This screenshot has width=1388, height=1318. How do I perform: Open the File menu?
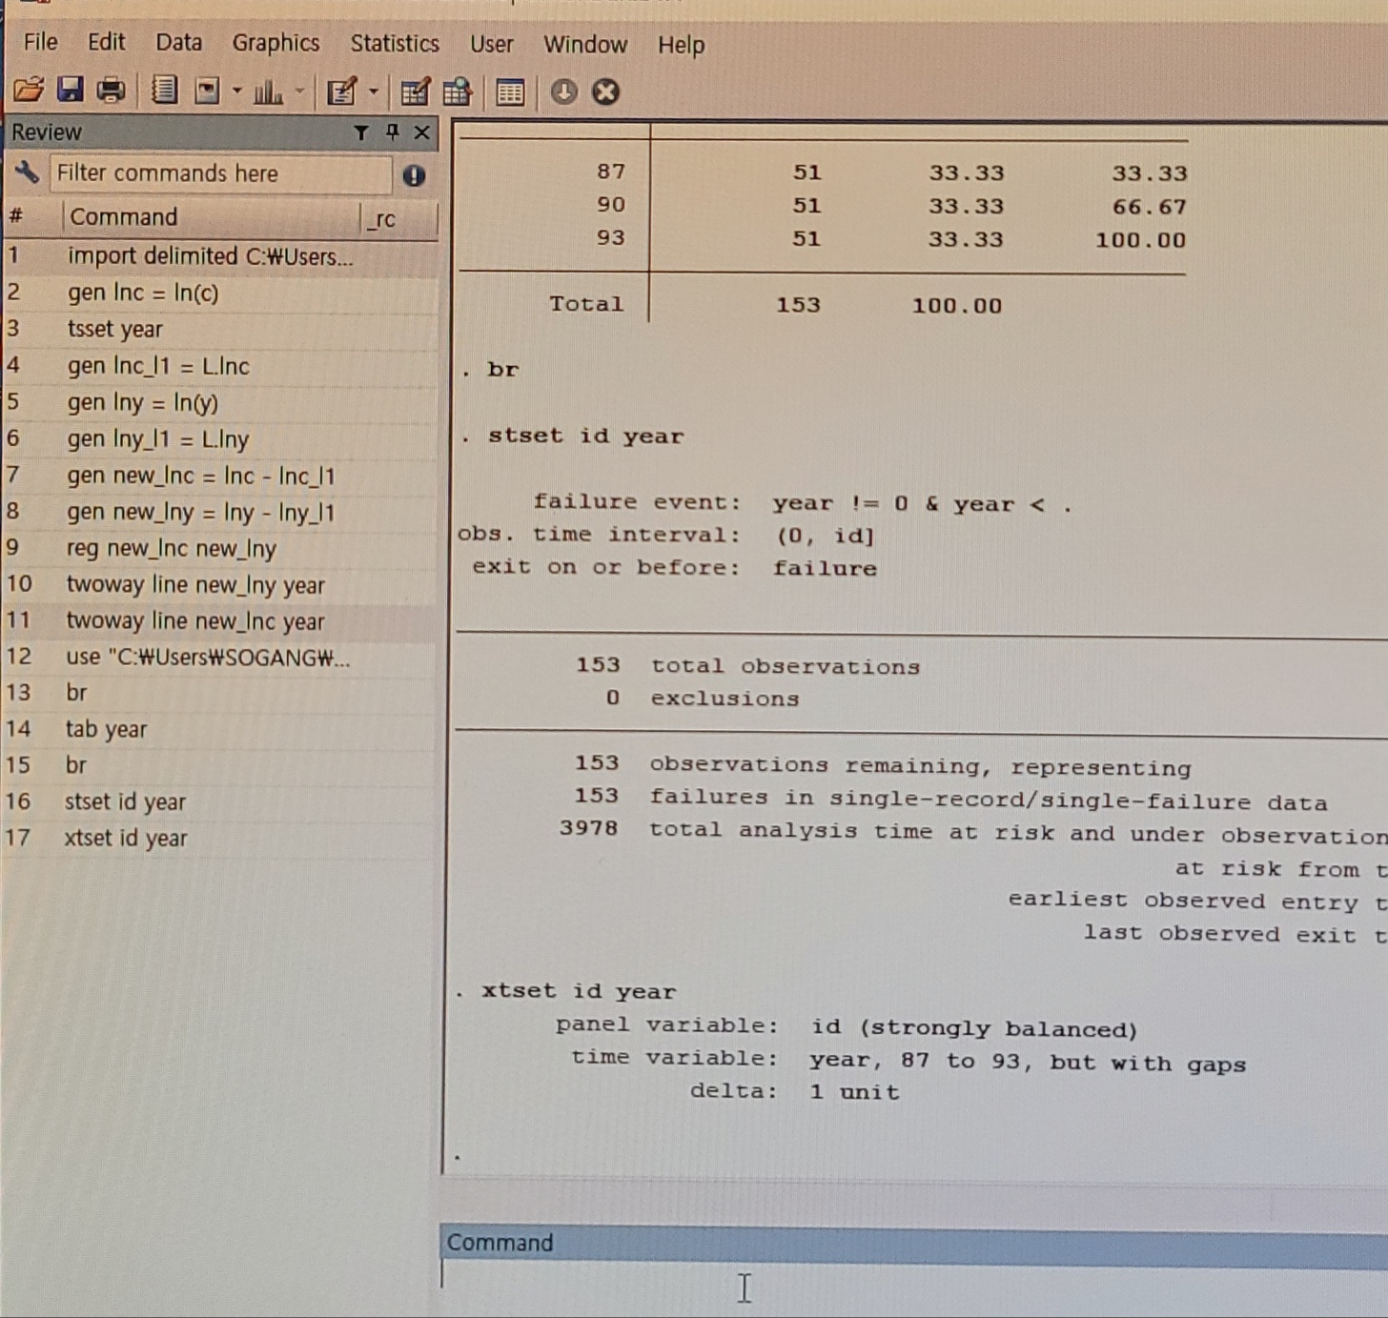point(40,42)
